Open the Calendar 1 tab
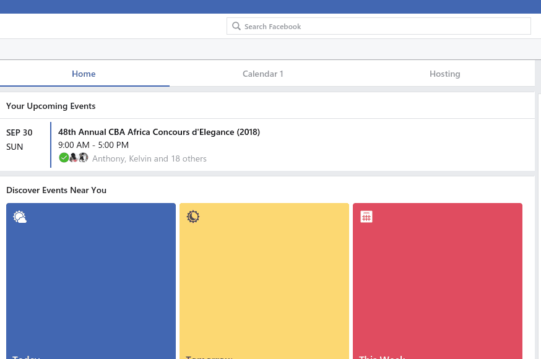Screen dimensions: 541x359 (x=263, y=74)
